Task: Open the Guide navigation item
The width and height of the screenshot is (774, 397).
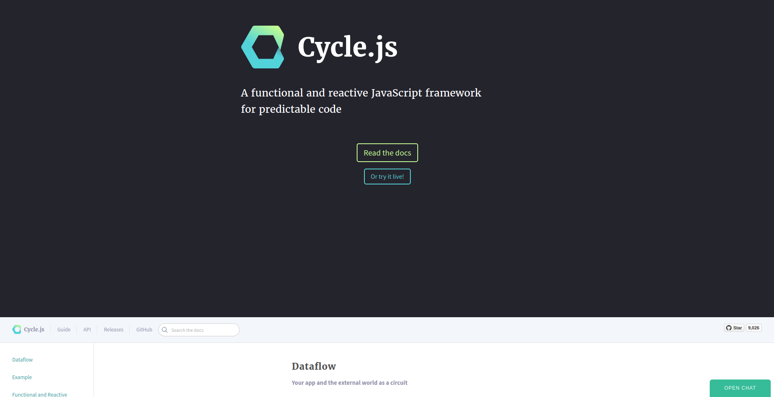Action: coord(64,330)
